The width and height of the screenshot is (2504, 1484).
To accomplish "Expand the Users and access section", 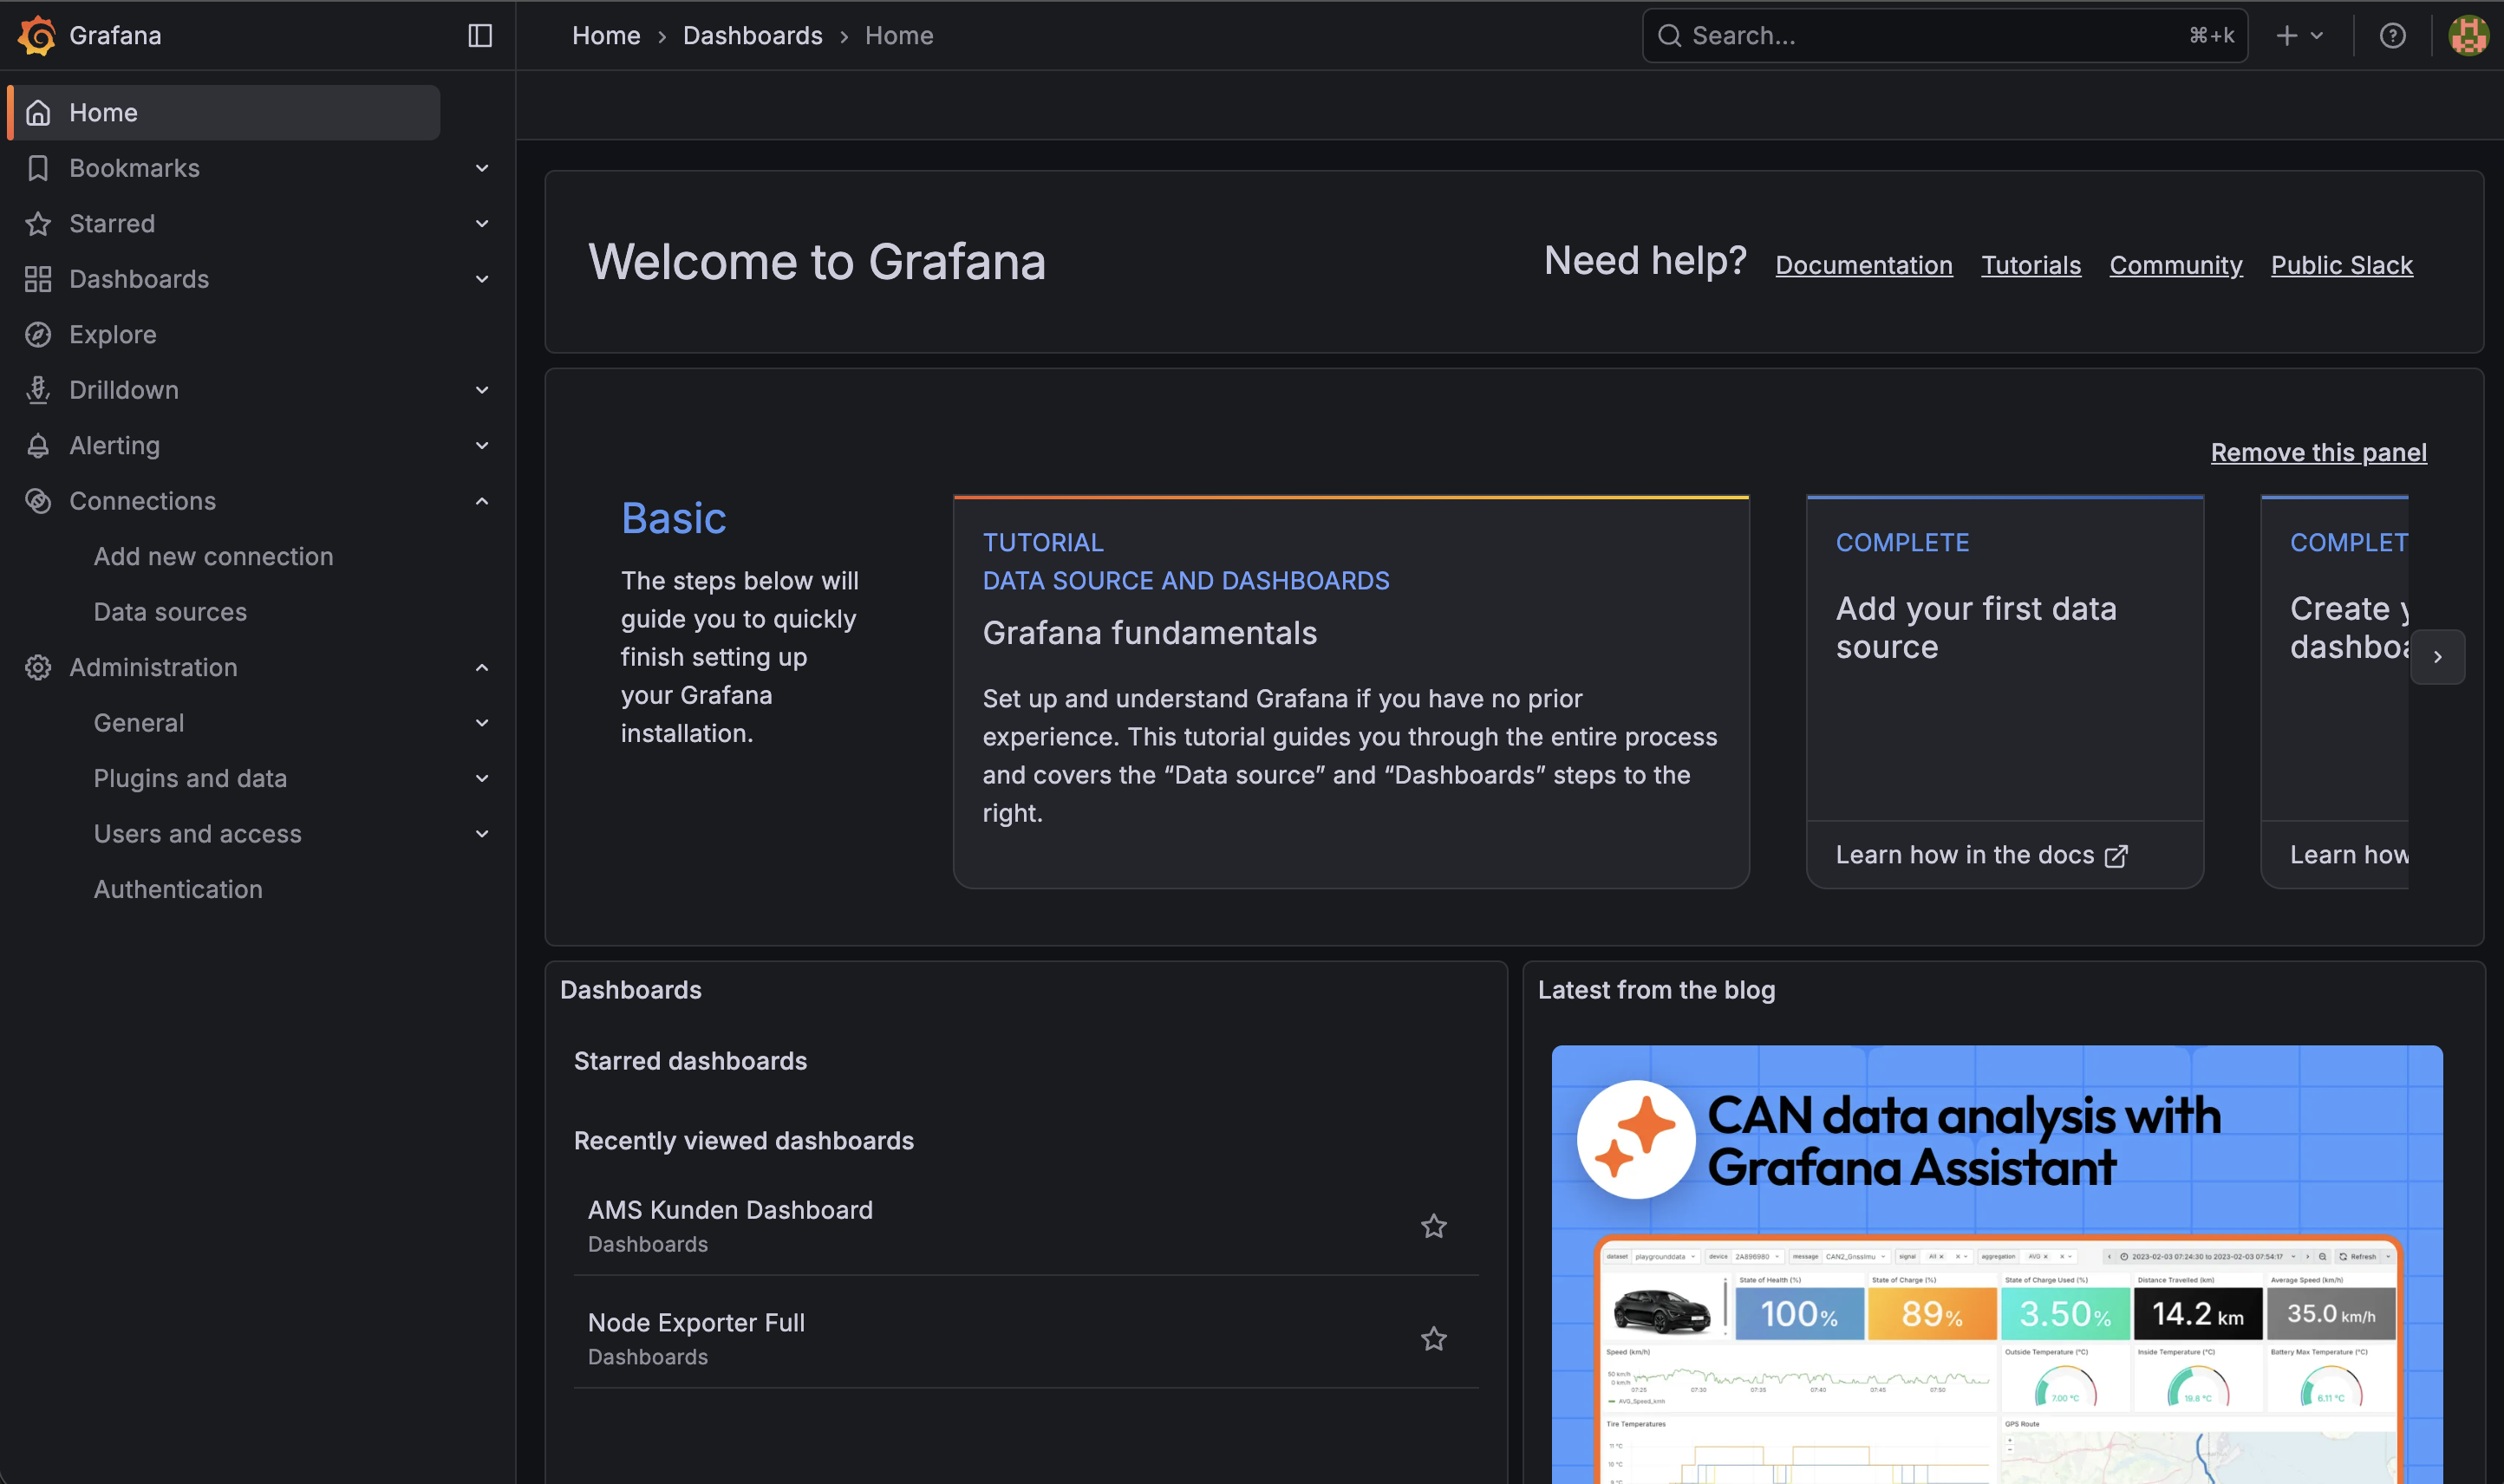I will pyautogui.click(x=482, y=833).
